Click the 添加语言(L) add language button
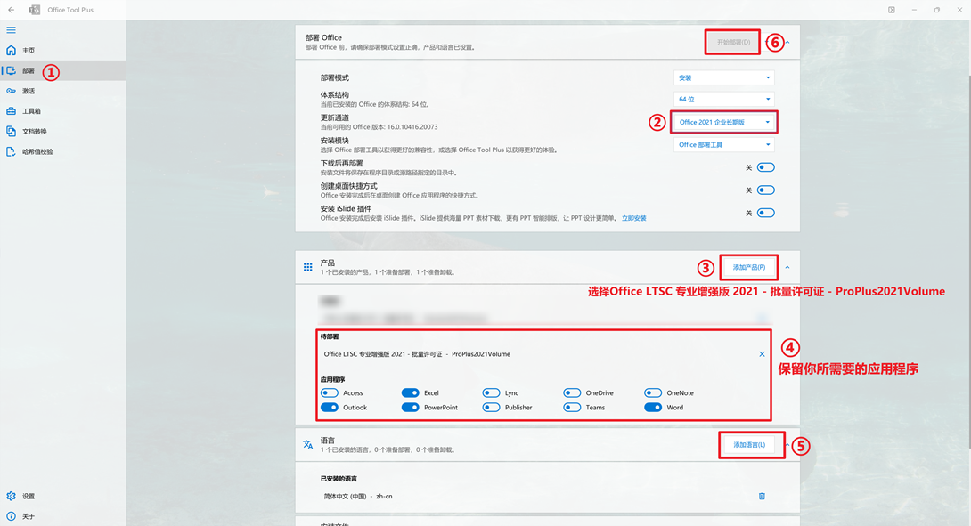The image size is (971, 526). click(749, 445)
